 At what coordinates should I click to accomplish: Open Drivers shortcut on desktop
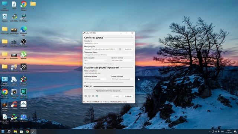pos(14,118)
